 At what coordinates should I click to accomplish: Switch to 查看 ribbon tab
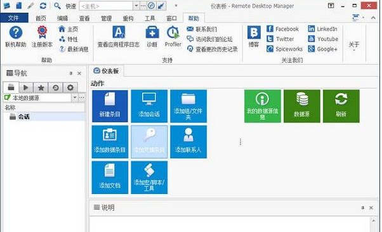pos(84,18)
